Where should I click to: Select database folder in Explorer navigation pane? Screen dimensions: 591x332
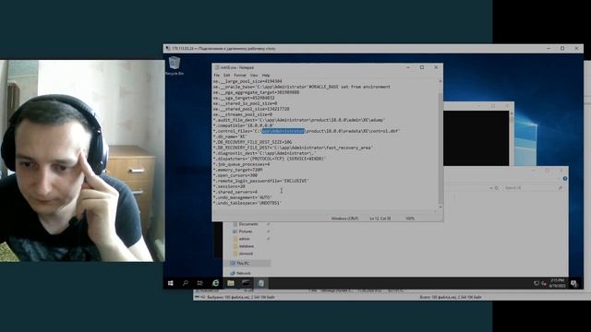(x=247, y=246)
